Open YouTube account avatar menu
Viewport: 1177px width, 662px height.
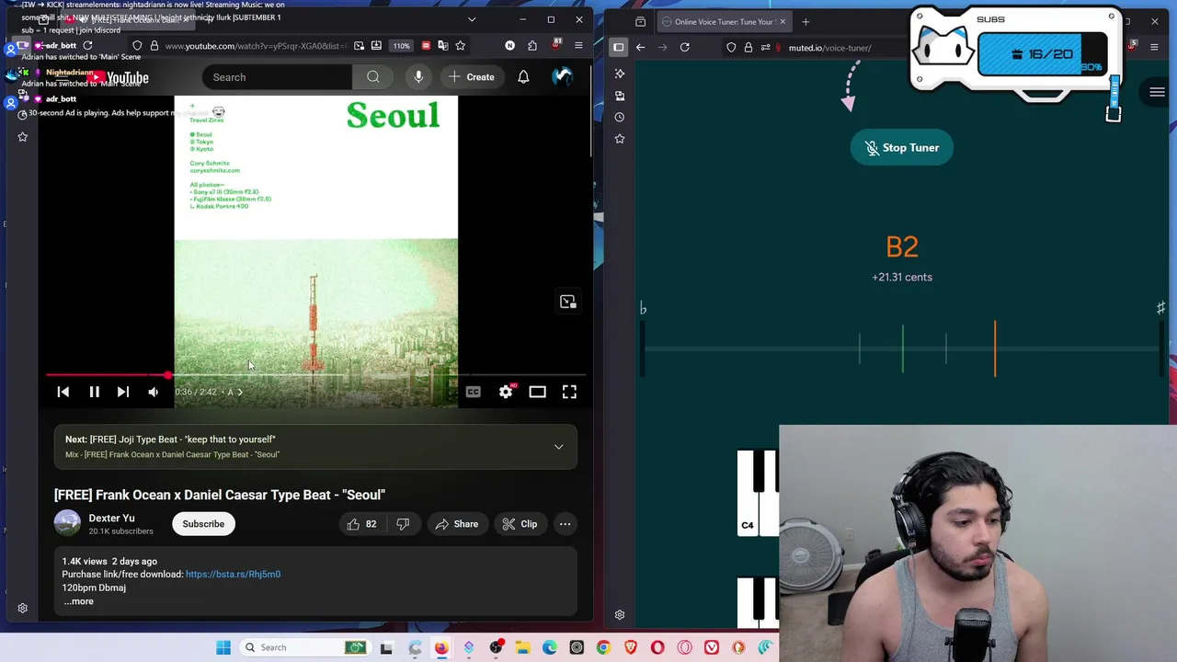[x=562, y=77]
